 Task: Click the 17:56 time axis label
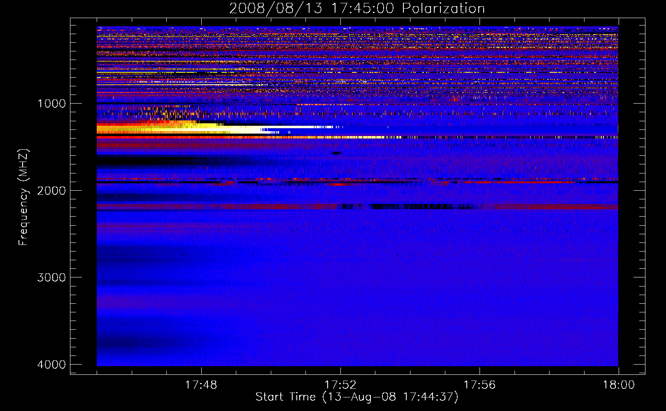click(480, 385)
